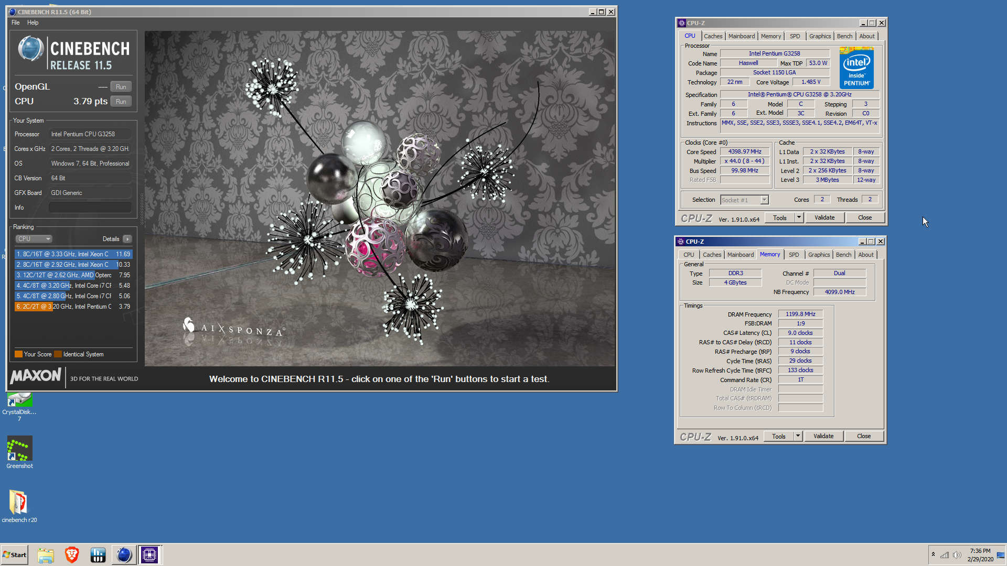Switch to Graphics tab in top CPU-Z
Screen dimensions: 1007x566
coord(820,36)
